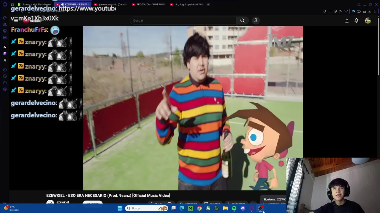
Task: Click the taskbar Buscar search box
Action: pyautogui.click(x=147, y=208)
